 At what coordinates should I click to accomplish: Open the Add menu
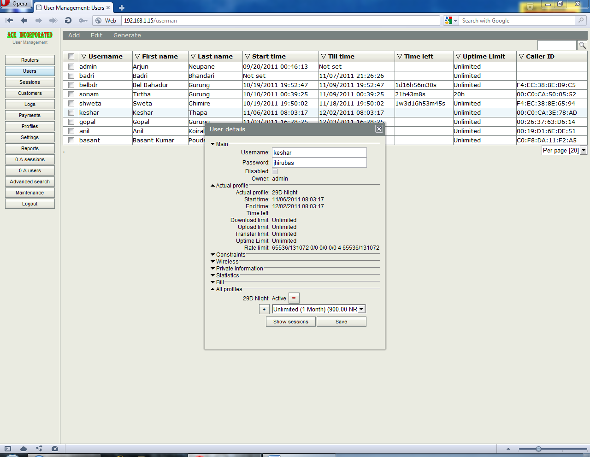coord(74,35)
